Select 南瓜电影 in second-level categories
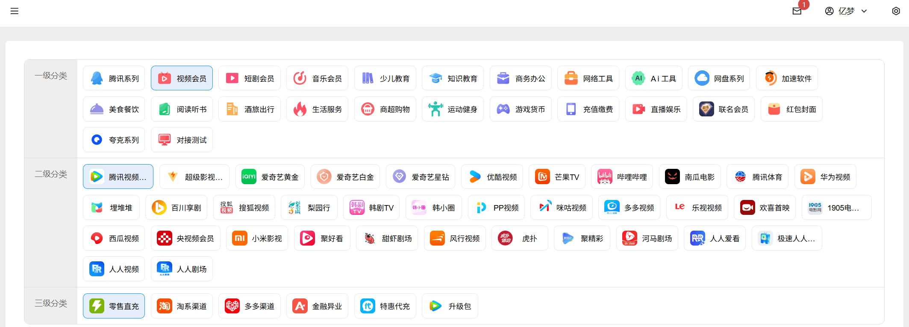Viewport: 909px width, 327px height. pos(690,177)
